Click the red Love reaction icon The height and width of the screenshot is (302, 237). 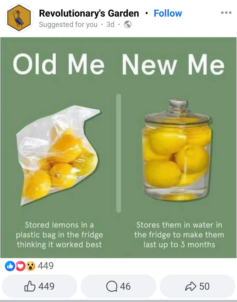point(21,266)
